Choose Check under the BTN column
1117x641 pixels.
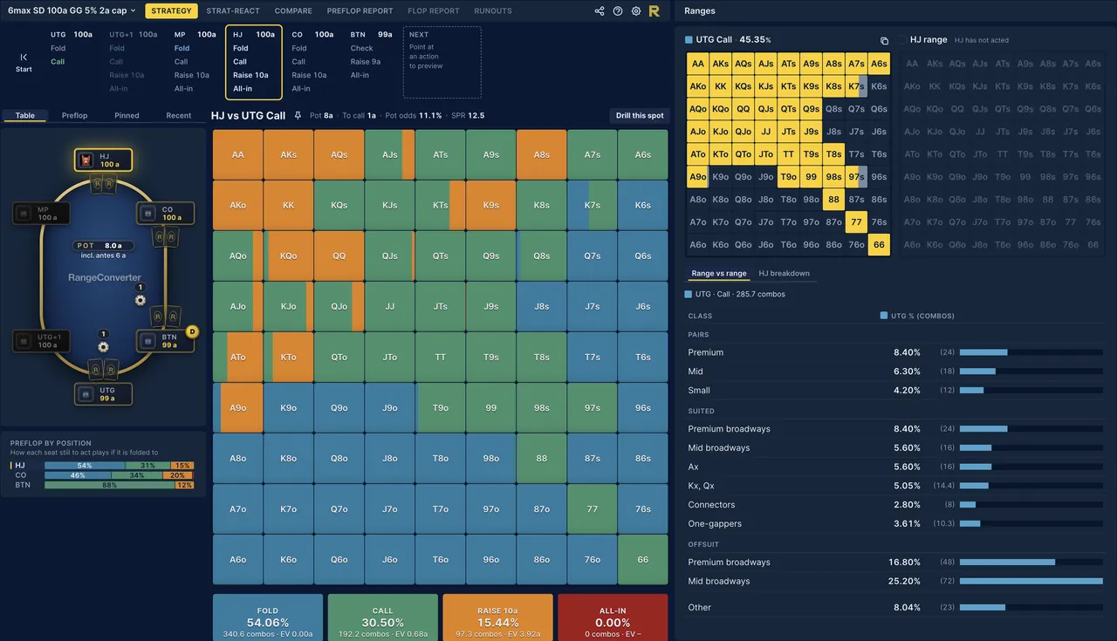(362, 49)
